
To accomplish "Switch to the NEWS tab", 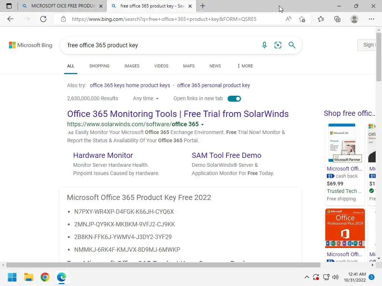I will tap(215, 66).
